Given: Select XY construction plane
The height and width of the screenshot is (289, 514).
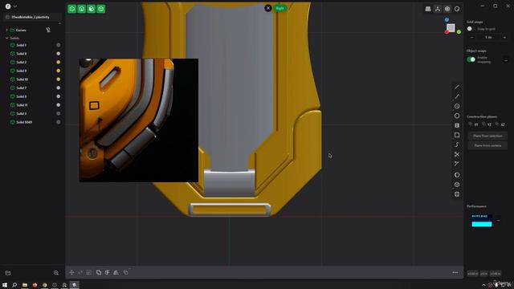Looking at the screenshot, I should 473,124.
